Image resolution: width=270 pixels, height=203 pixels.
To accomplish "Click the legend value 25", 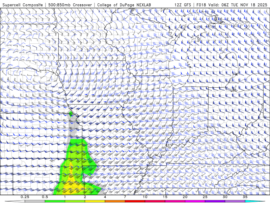I will [205, 197].
